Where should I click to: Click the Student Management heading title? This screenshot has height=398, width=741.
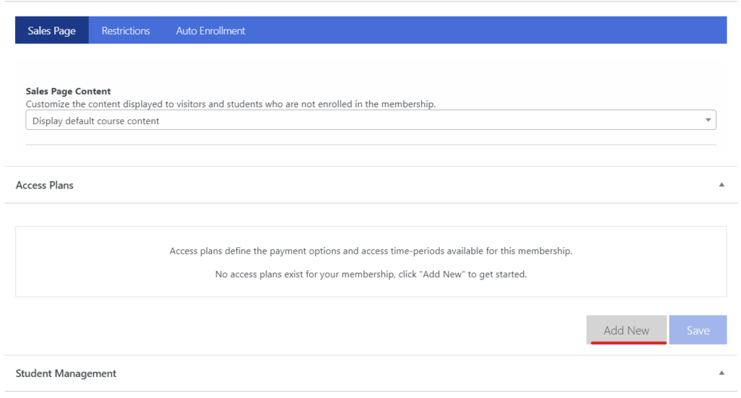66,373
